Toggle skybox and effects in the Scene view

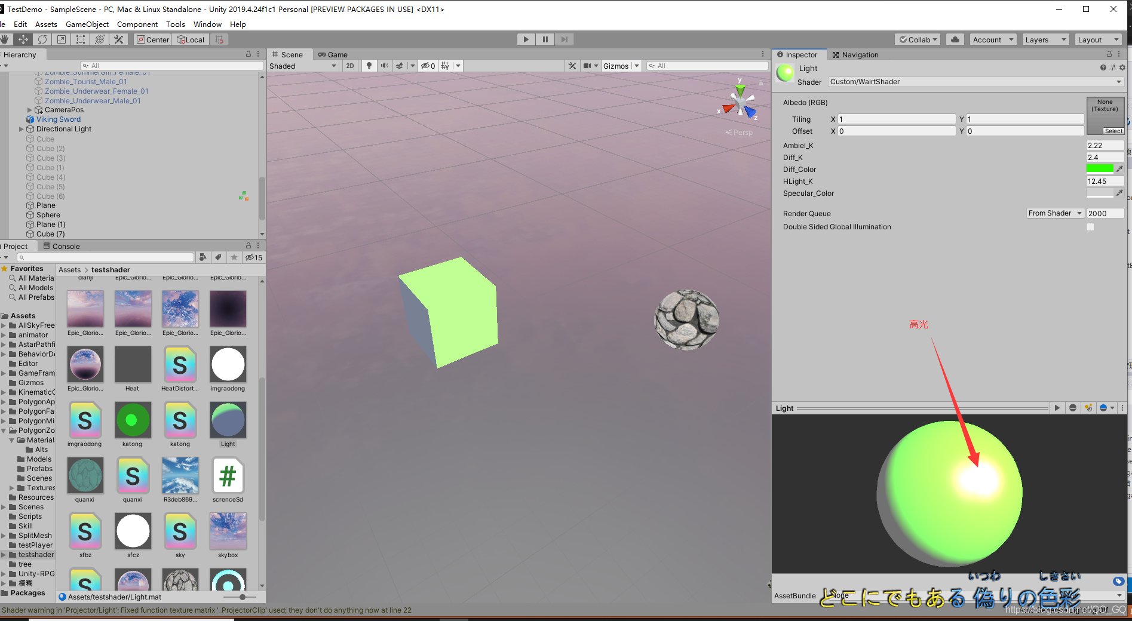[400, 66]
